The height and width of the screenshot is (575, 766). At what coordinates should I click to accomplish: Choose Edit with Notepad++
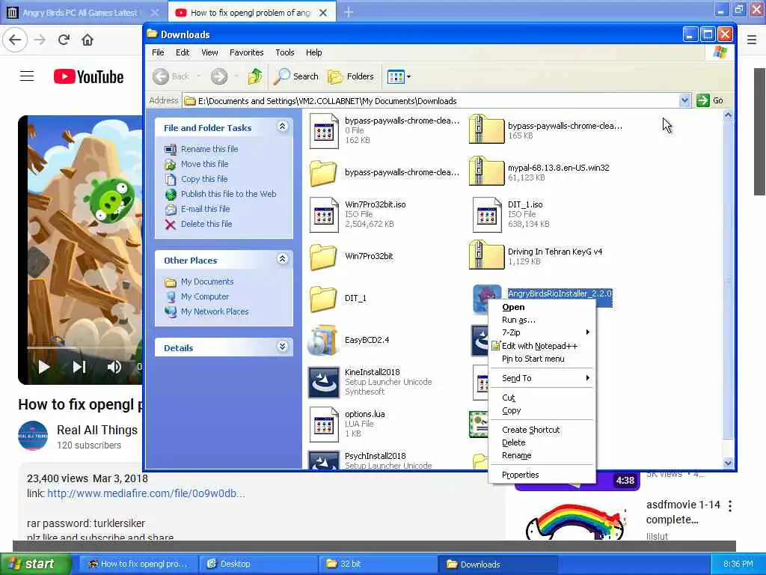point(542,346)
